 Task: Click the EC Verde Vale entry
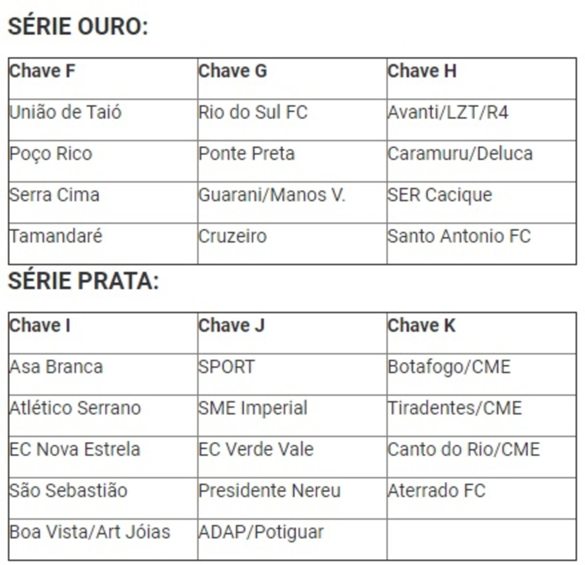pos(292,457)
